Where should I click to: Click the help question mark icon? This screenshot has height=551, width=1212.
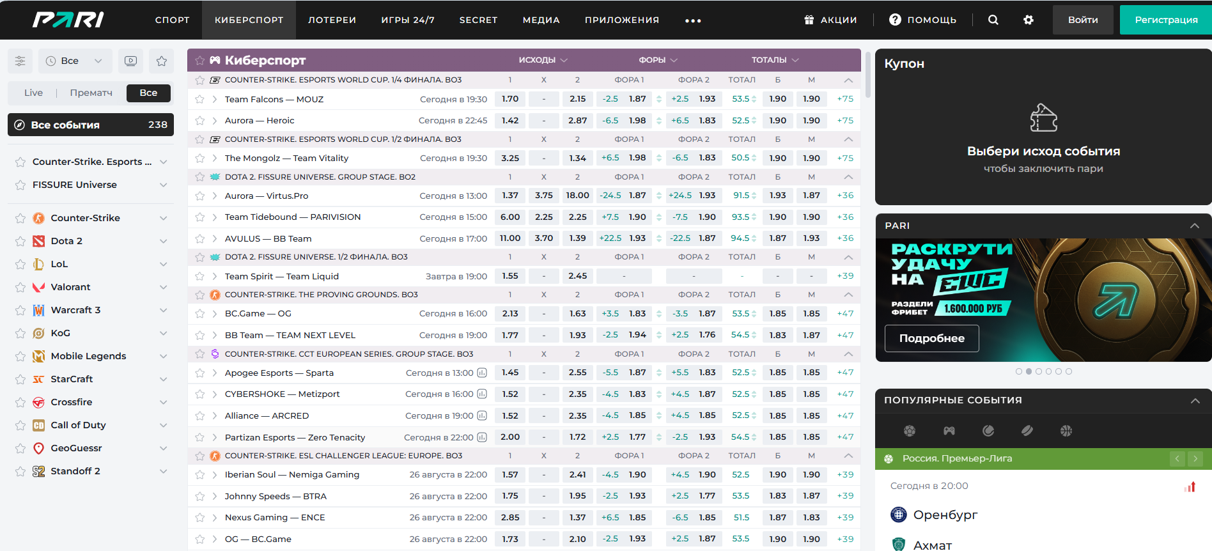[895, 20]
